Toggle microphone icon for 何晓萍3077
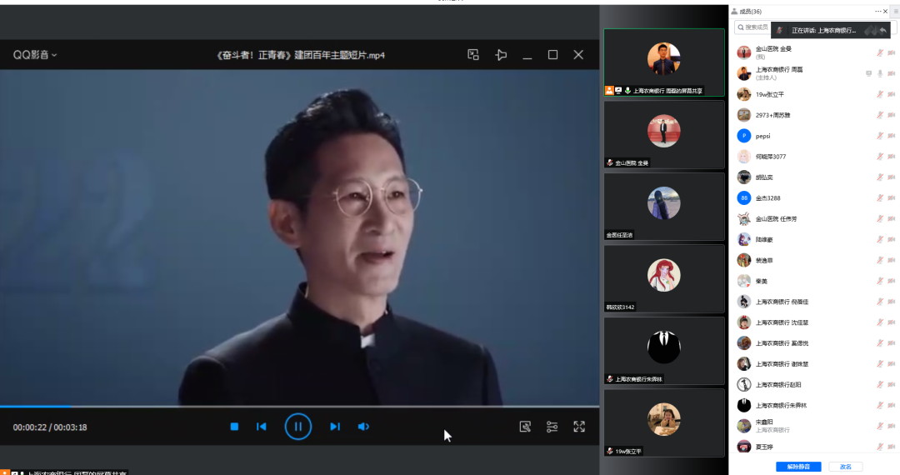 pyautogui.click(x=879, y=157)
